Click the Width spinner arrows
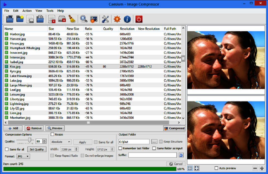 76,149
